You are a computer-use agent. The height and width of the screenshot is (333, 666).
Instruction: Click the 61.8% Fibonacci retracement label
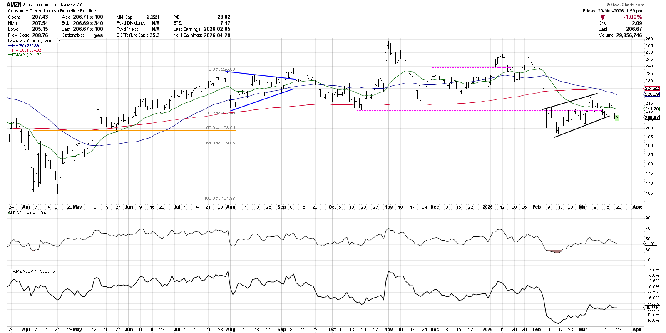(221, 143)
